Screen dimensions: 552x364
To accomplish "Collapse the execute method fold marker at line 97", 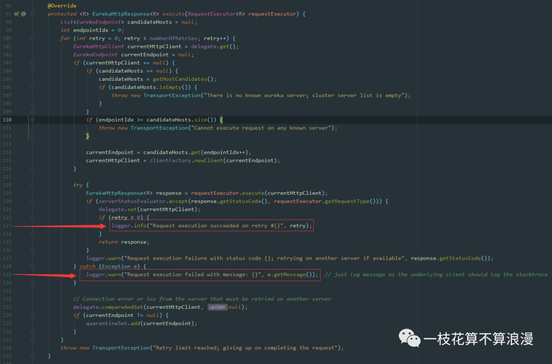I will pyautogui.click(x=32, y=14).
